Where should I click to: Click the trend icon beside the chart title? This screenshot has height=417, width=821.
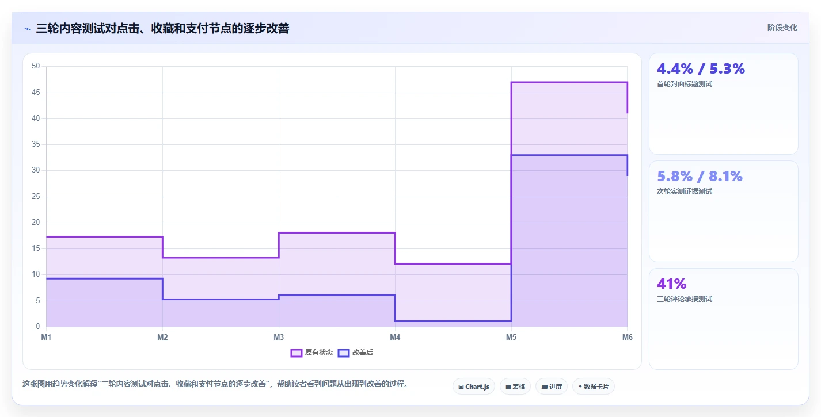pyautogui.click(x=28, y=29)
